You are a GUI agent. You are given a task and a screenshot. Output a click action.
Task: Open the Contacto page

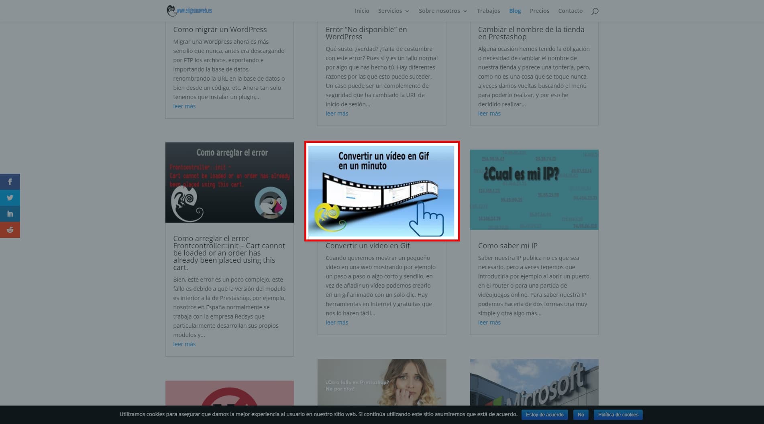570,11
